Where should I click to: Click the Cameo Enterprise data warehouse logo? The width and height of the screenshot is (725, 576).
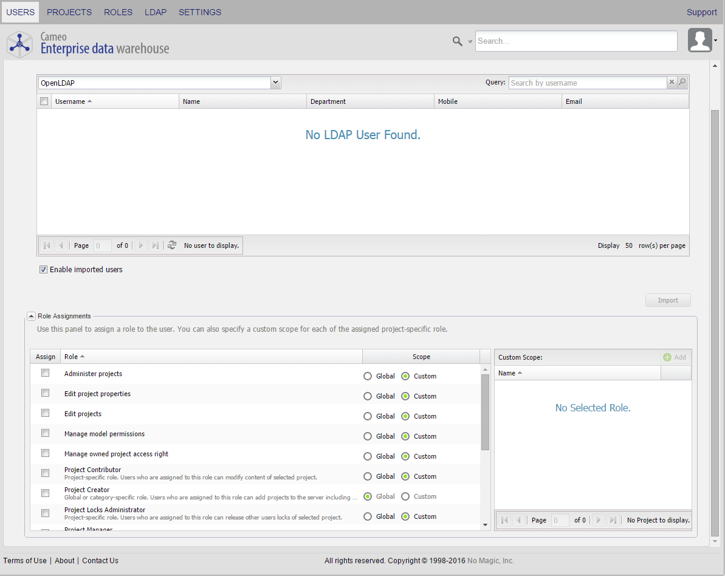coord(88,43)
